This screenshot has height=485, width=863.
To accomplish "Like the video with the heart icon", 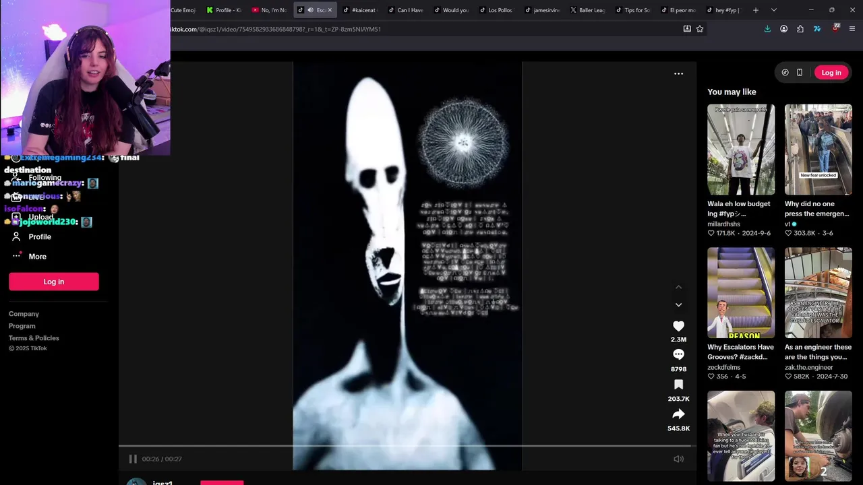I will 678,326.
